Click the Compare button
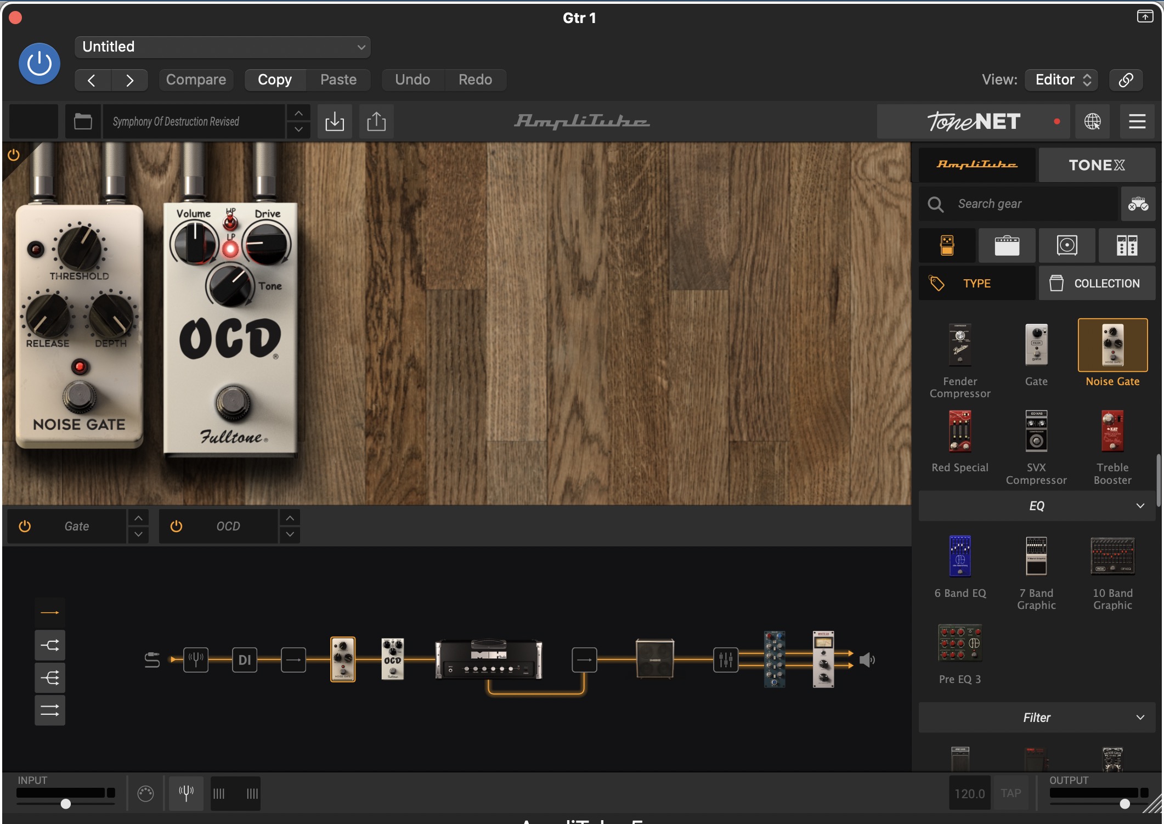This screenshot has height=824, width=1164. [x=196, y=80]
